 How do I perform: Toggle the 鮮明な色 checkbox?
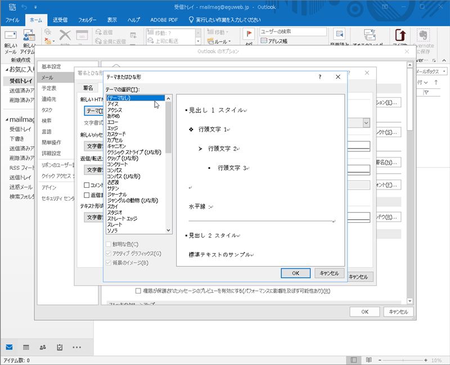[109, 244]
